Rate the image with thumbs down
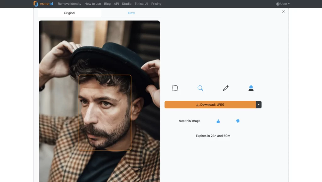 (238, 121)
